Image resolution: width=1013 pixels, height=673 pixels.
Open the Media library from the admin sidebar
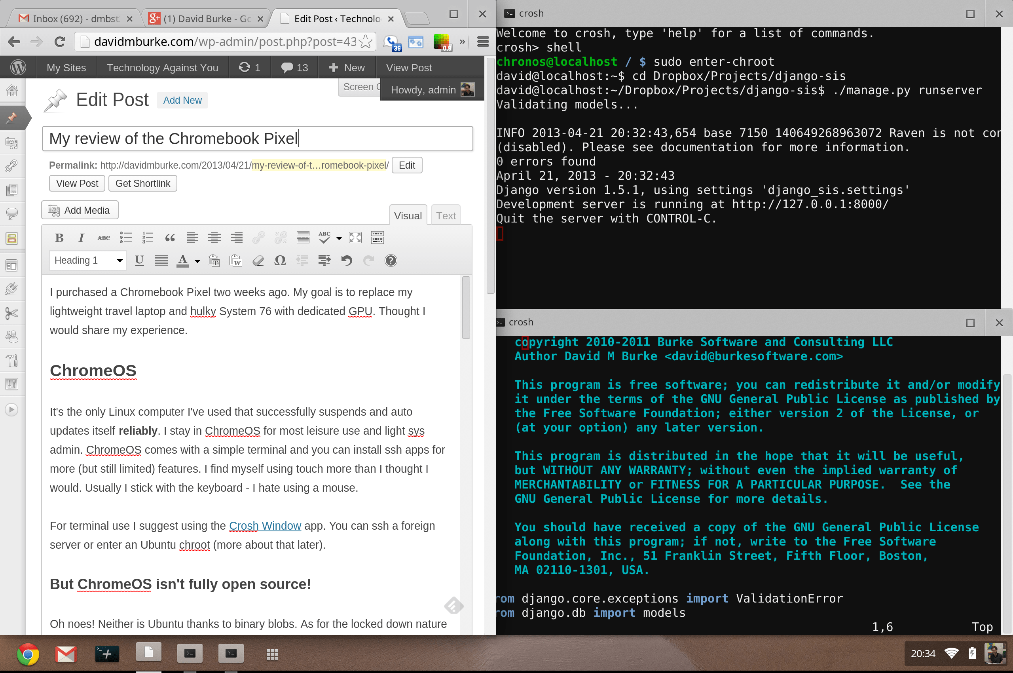click(11, 143)
